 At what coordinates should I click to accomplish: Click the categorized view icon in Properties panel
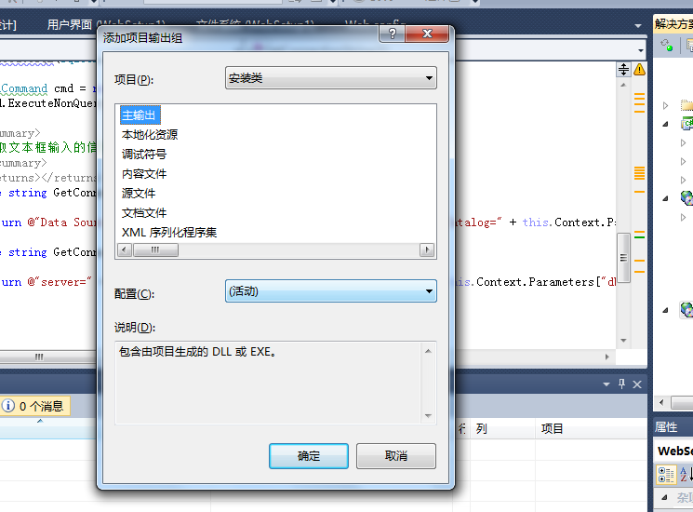[666, 475]
